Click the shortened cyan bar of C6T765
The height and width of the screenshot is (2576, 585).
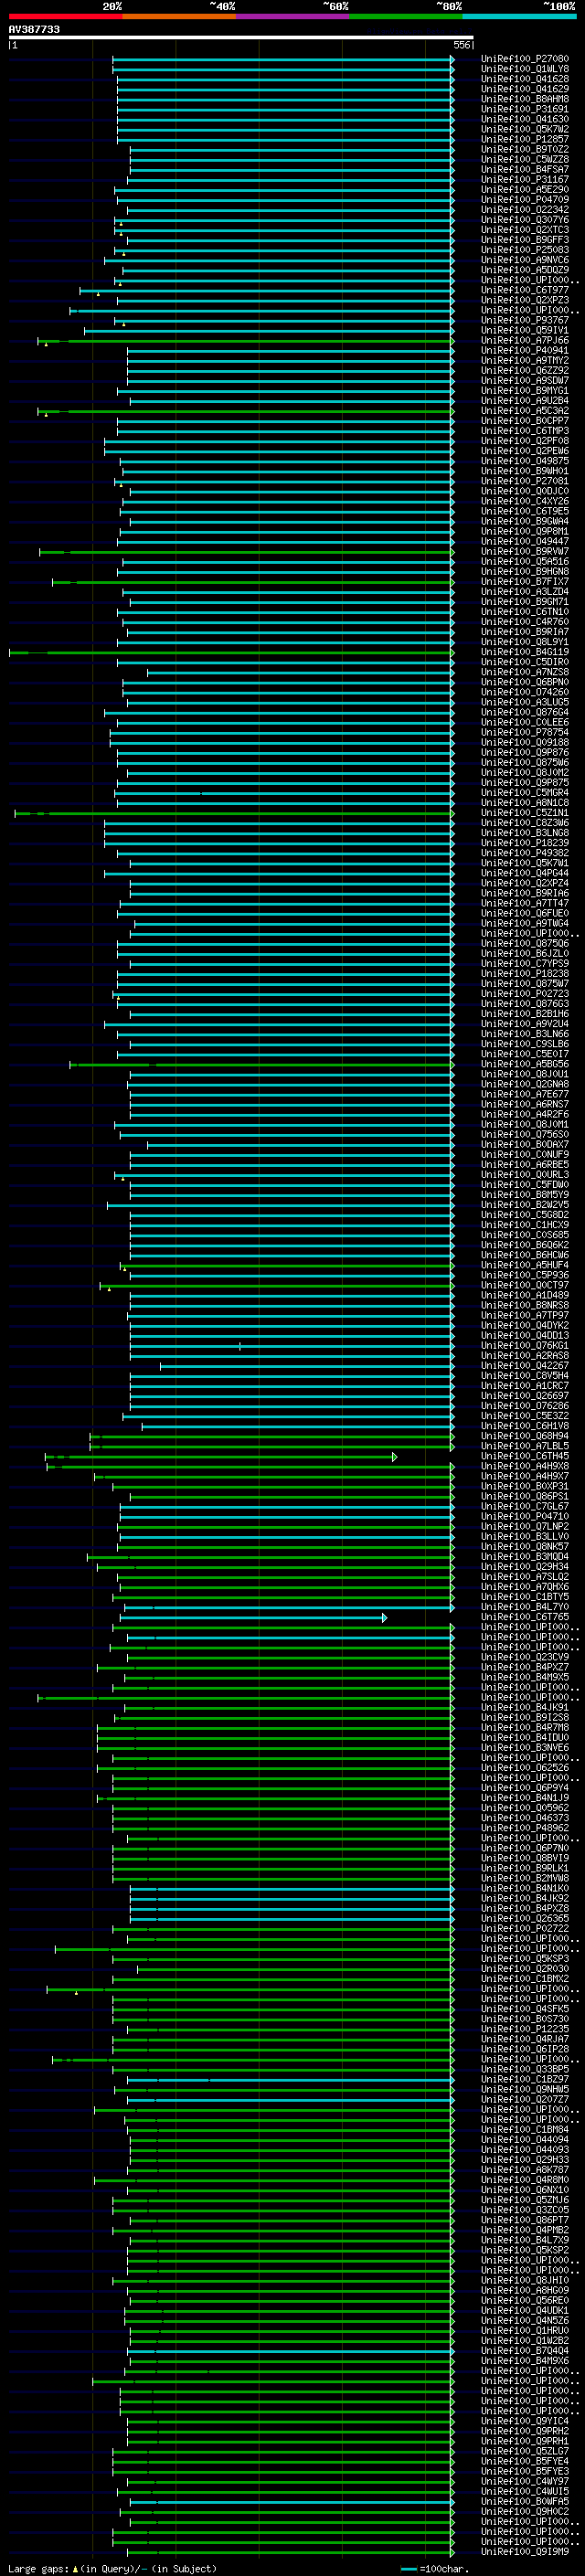click(253, 1618)
